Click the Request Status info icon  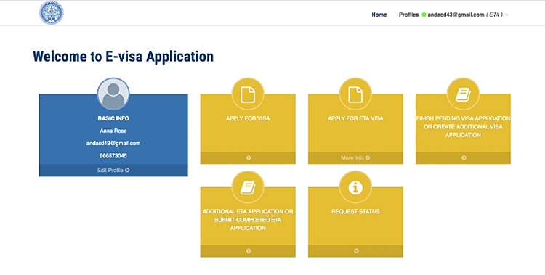click(x=355, y=187)
